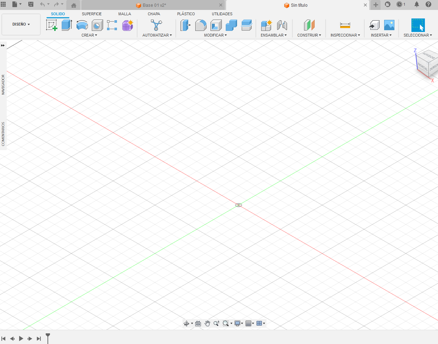438x344 pixels.
Task: Expand the INSPECCIONAR dropdown
Action: 345,35
